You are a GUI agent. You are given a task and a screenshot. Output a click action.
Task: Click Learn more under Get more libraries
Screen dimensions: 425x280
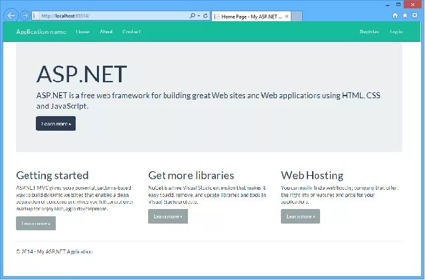168,216
